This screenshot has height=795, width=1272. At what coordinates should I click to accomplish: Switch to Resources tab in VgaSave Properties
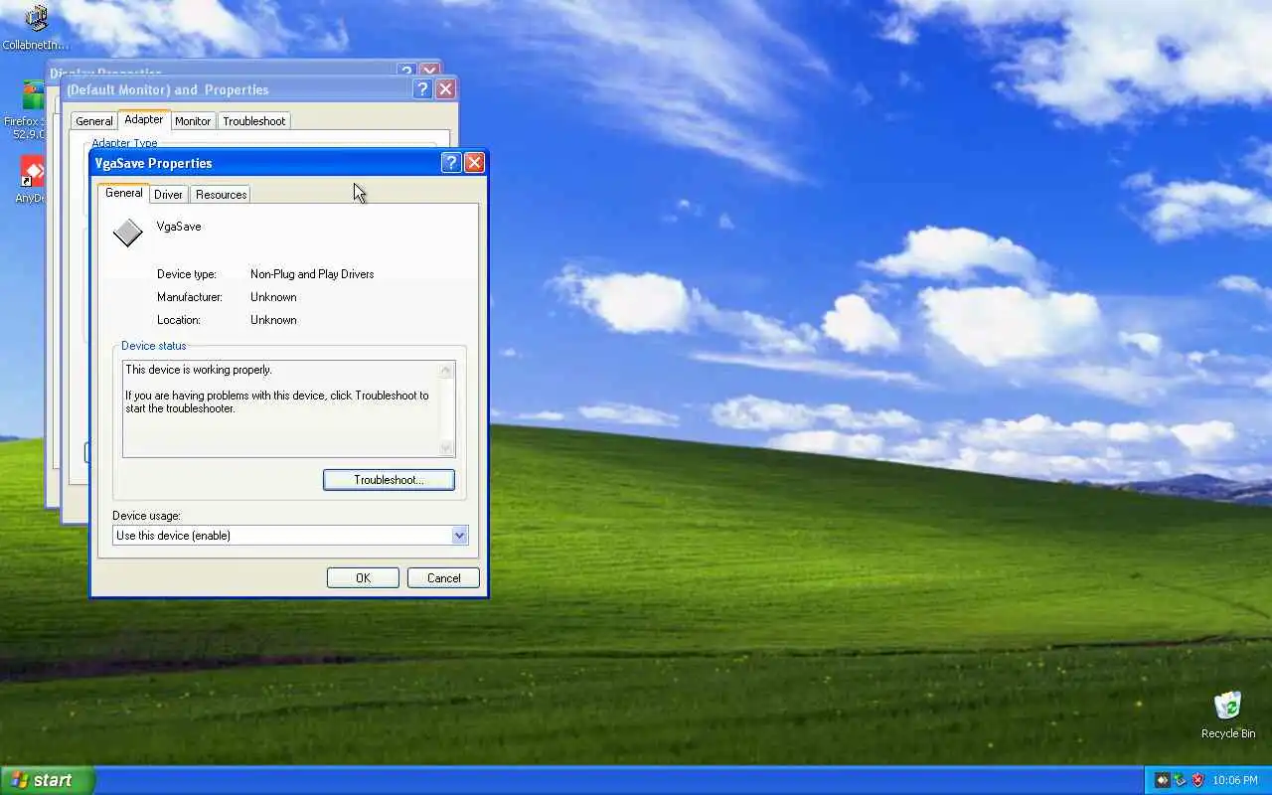[221, 195]
